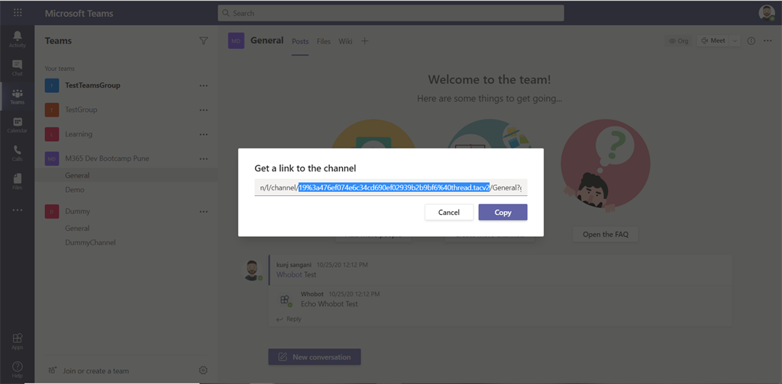782x384 pixels.
Task: Open Chat in the left rail
Action: 17,68
